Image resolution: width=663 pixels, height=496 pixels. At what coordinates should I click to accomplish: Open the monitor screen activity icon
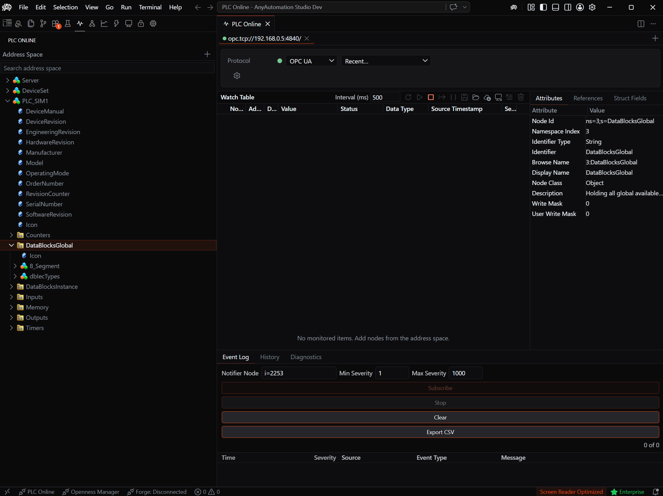pyautogui.click(x=129, y=23)
